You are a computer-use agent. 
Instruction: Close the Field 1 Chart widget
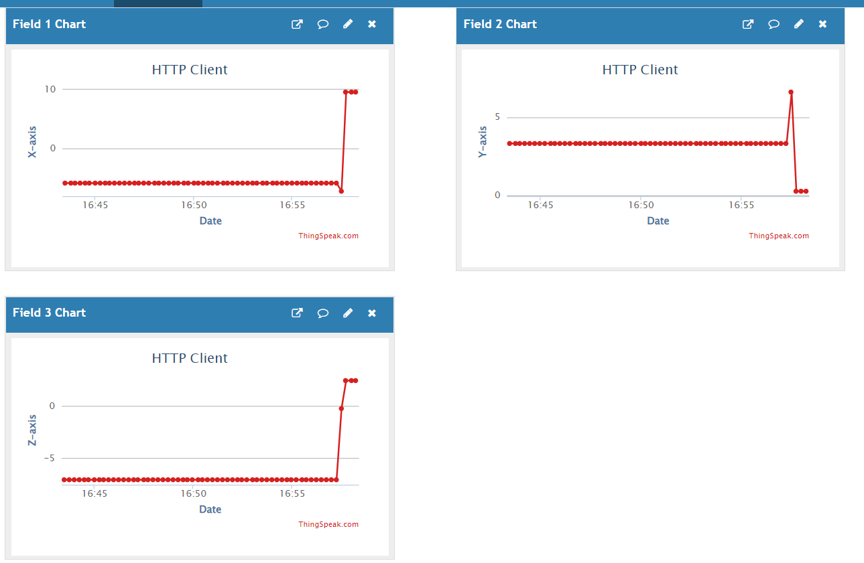(372, 24)
